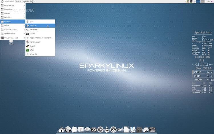Viewport: 214px width, 134px height.
Task: Switch to the first blue workspace
Action: [x=198, y=1]
